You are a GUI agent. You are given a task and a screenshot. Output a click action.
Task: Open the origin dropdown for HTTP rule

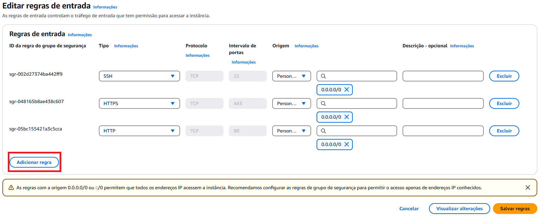tap(291, 131)
